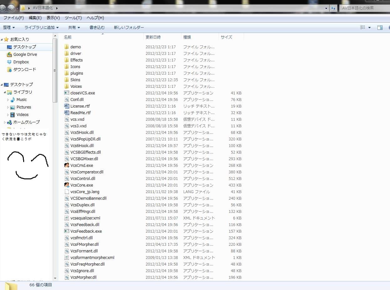Viewport: 390px width, 290px height.
Task: Expand the Videos library tree node
Action: click(x=8, y=115)
